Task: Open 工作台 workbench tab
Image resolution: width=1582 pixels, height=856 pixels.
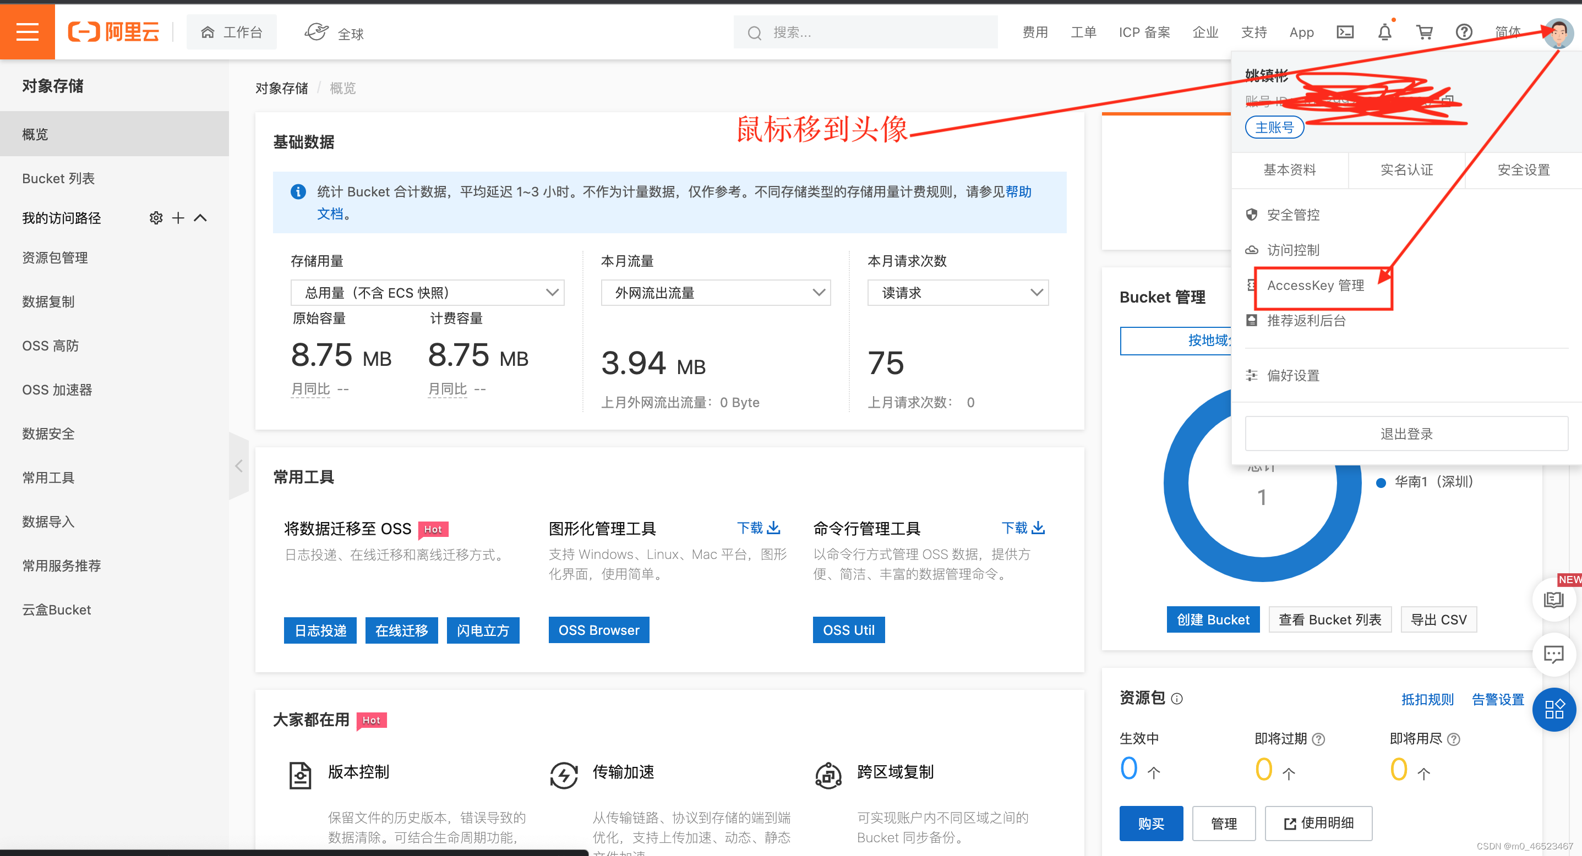Action: (232, 32)
